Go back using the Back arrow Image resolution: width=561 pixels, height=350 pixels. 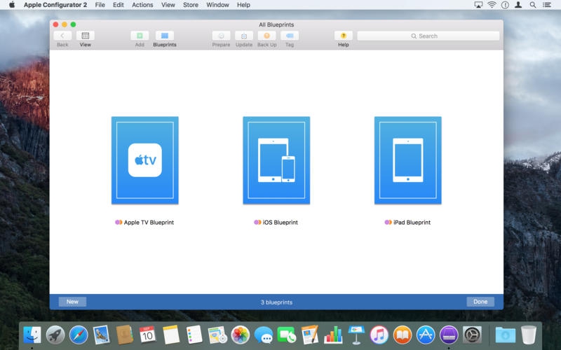(x=62, y=36)
